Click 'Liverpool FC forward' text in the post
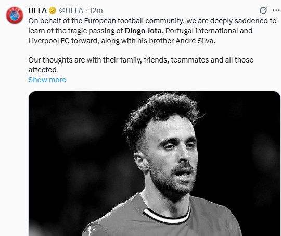 click(x=63, y=41)
